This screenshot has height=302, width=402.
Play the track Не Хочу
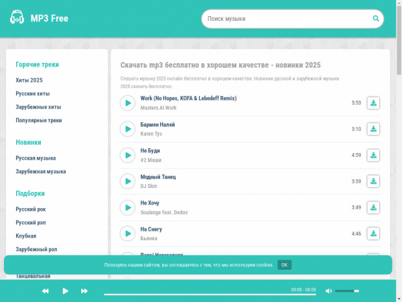click(x=127, y=207)
